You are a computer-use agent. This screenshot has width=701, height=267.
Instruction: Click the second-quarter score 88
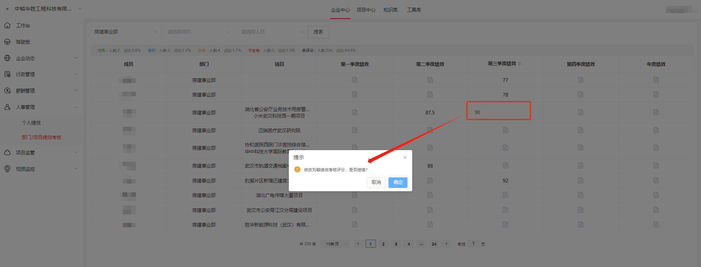(x=430, y=166)
